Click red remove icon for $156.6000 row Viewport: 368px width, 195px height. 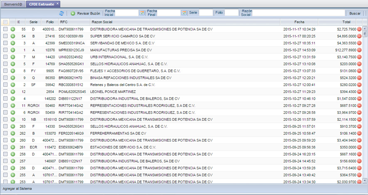point(359,161)
